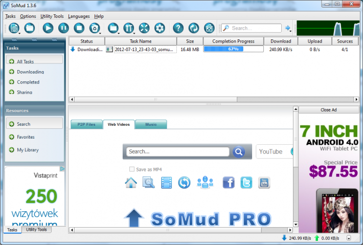The height and width of the screenshot is (245, 363).
Task: Click the status bar download speed arrow
Action: (x=284, y=238)
